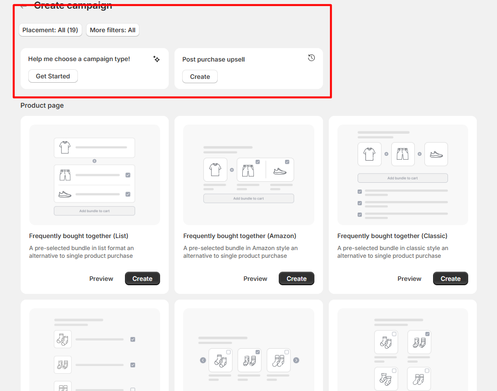The image size is (497, 391).
Task: Create Frequently bought together (List) campaign
Action: tap(142, 279)
